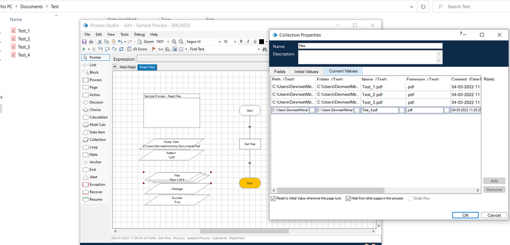Toggle the Single Row checkbox
This screenshot has width=510, height=245.
410,198
